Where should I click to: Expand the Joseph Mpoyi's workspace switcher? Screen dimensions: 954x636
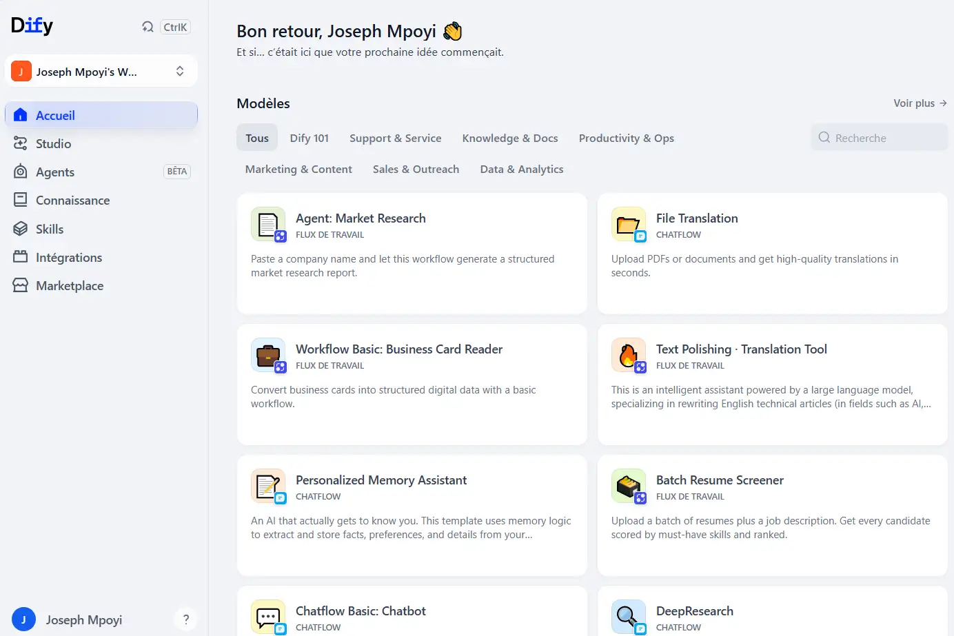pyautogui.click(x=101, y=71)
